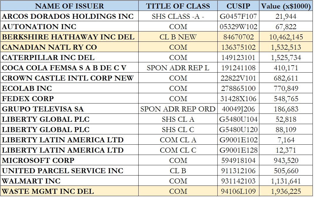Click the ECOLAB INC value 770,849

286,89
